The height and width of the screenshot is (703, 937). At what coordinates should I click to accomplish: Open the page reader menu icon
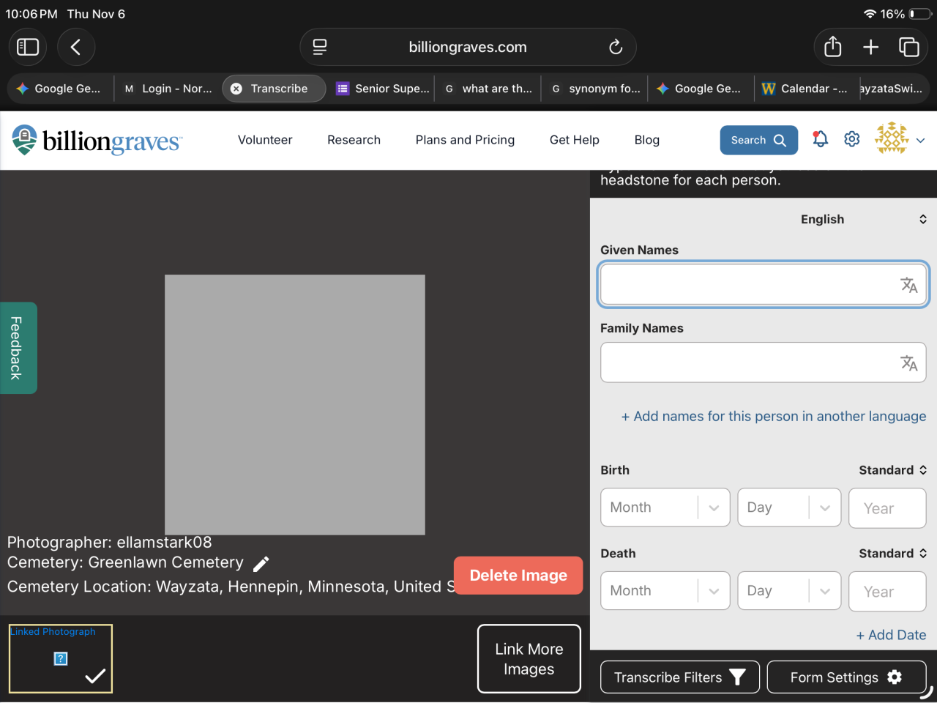point(320,47)
